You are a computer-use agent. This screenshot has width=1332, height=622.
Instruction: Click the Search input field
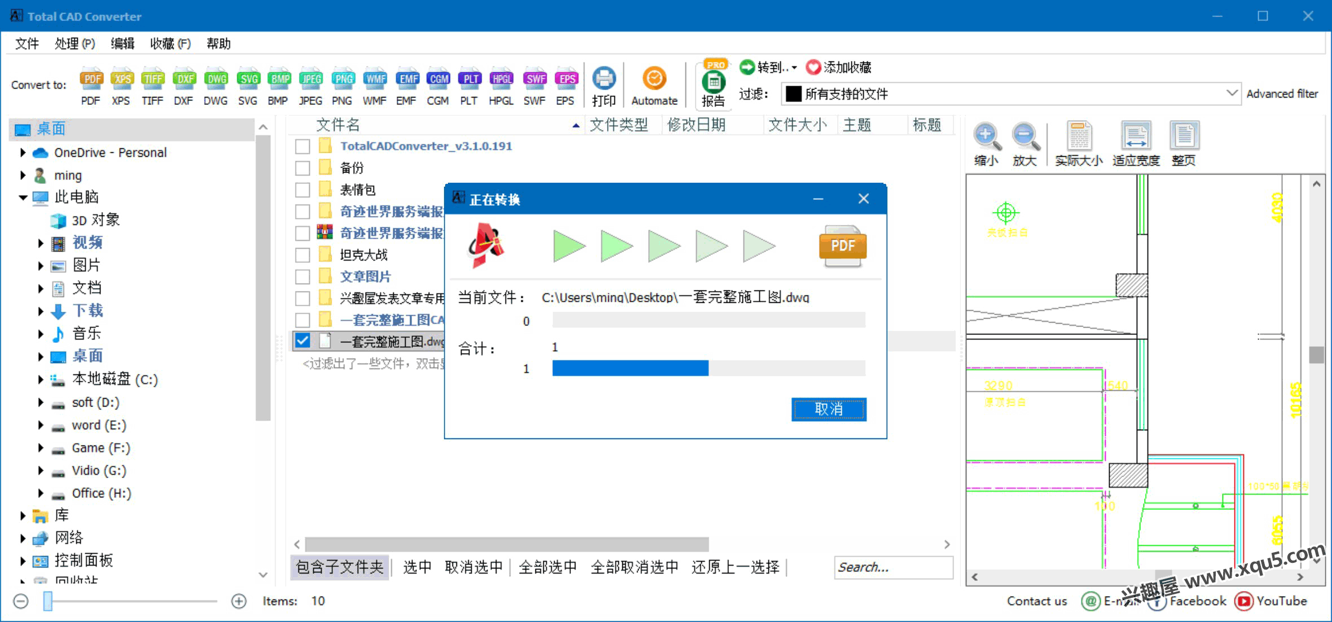tap(894, 567)
